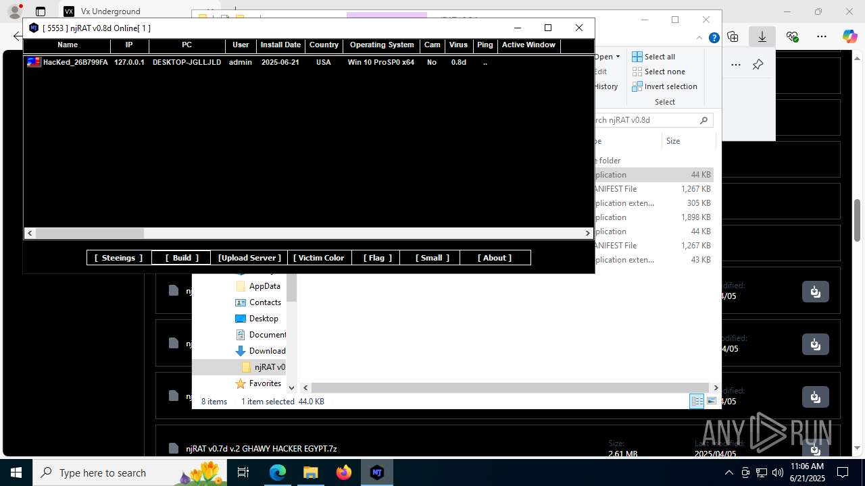Sort njRAT list by Name column
The height and width of the screenshot is (486, 865).
pyautogui.click(x=68, y=45)
